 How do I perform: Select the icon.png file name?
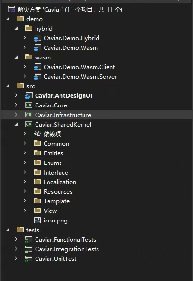pyautogui.click(x=56, y=221)
